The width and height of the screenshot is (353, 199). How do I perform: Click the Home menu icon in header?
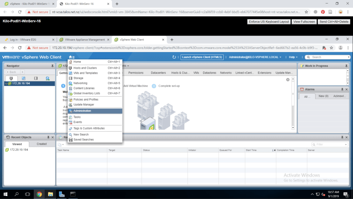coord(71,57)
